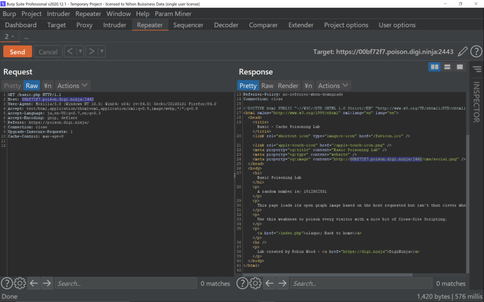Go back in request history
484x302 pixels.
[70, 52]
